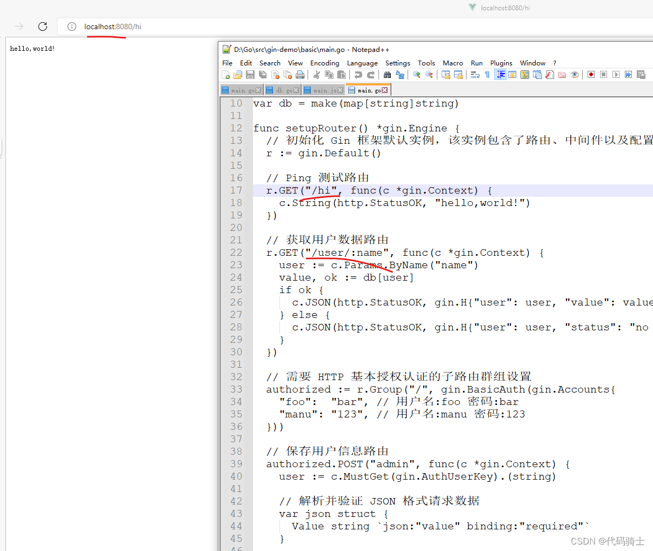Image resolution: width=653 pixels, height=551 pixels.
Task: Refresh the browser page
Action: (43, 26)
